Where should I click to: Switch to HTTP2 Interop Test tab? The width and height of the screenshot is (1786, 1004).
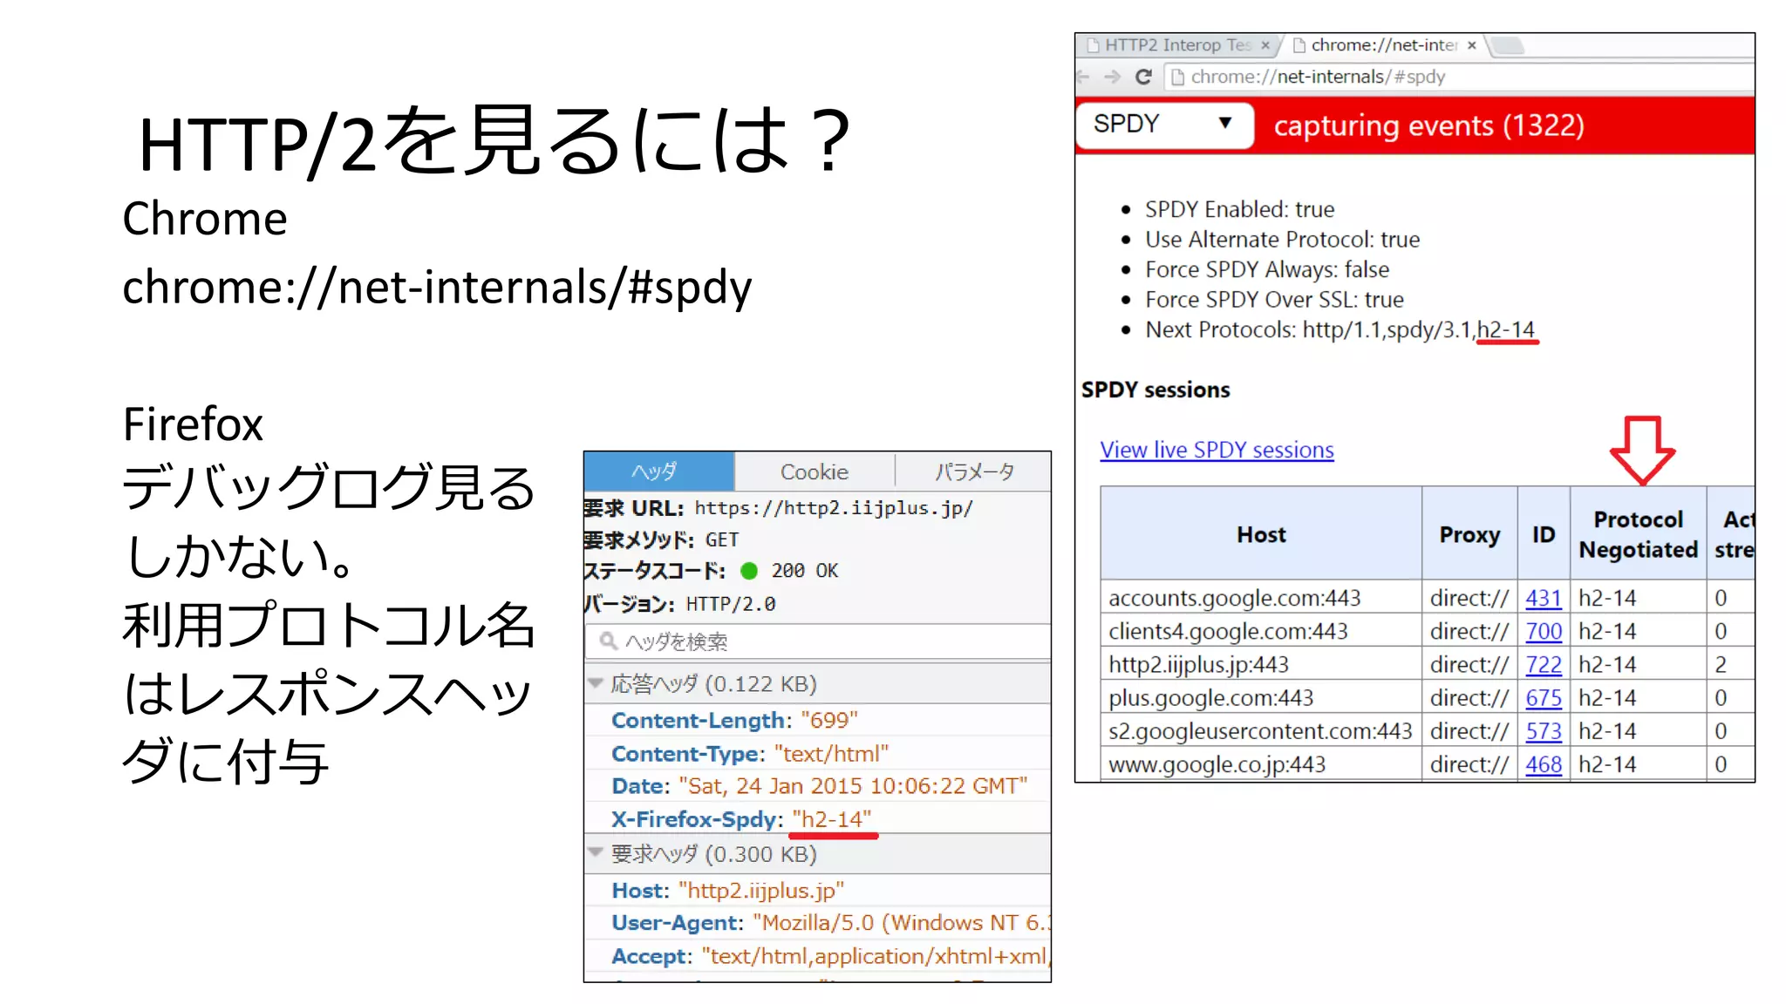pos(1178,45)
